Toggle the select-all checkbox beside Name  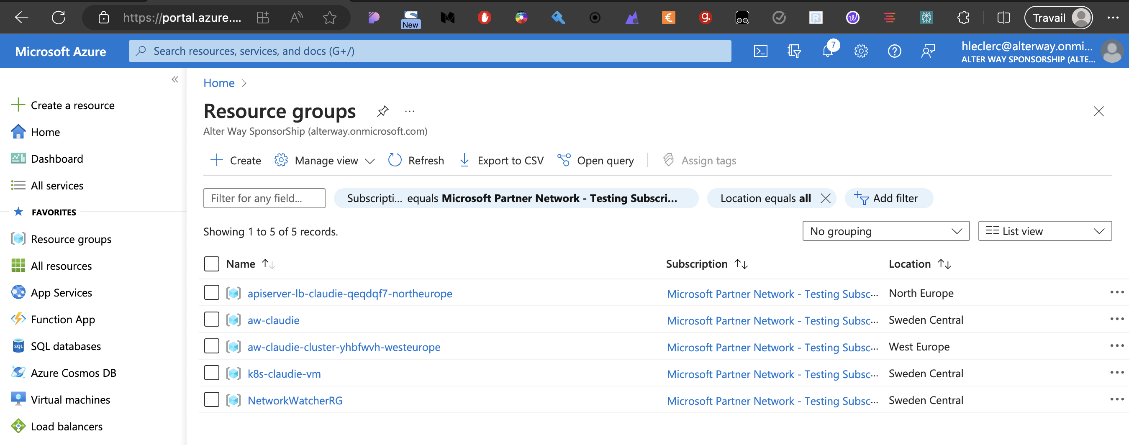tap(212, 263)
